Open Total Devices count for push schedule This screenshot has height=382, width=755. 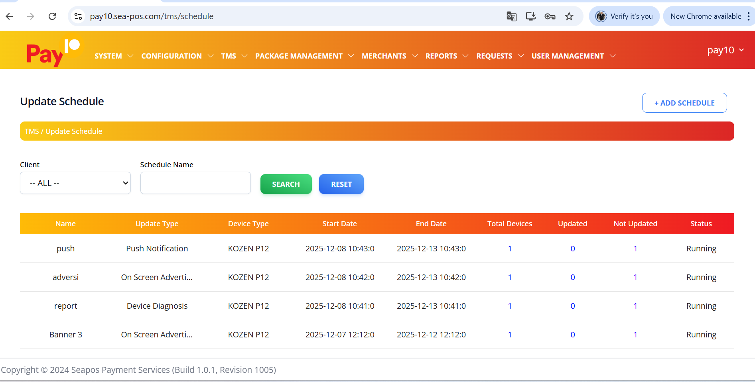pos(510,249)
